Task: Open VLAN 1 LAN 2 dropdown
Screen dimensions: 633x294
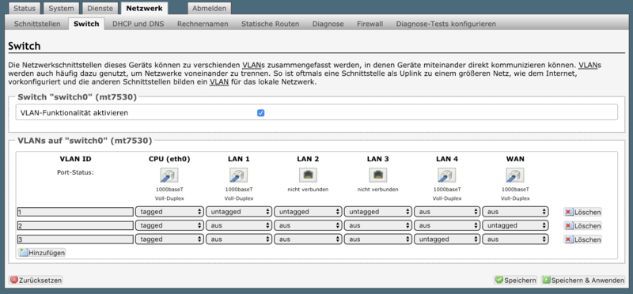Action: [308, 212]
